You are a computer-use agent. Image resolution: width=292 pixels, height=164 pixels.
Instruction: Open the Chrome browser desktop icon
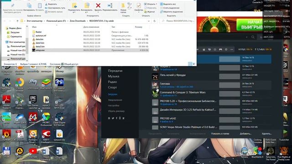pyautogui.click(x=20, y=85)
